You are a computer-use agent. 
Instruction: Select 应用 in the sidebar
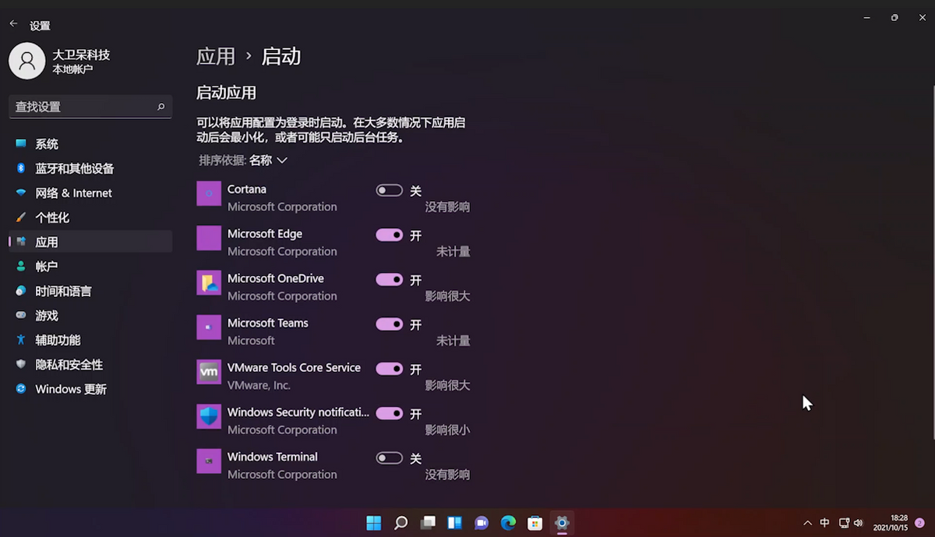[90, 242]
